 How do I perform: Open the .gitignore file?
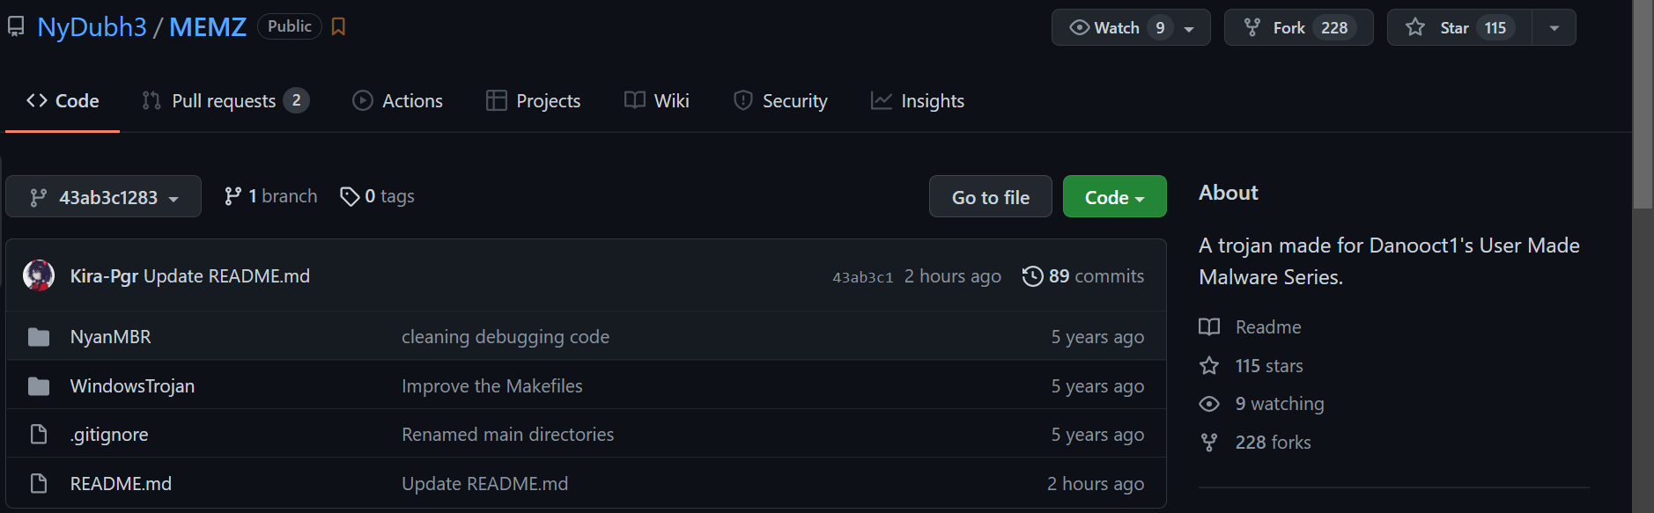(109, 435)
